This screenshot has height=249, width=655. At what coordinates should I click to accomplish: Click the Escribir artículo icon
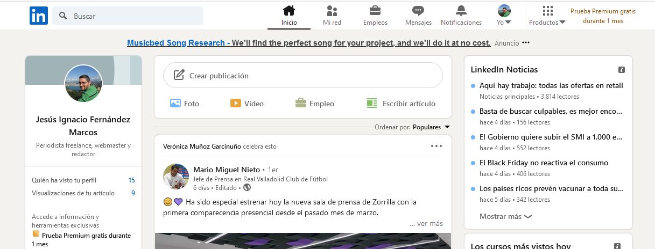click(x=371, y=103)
